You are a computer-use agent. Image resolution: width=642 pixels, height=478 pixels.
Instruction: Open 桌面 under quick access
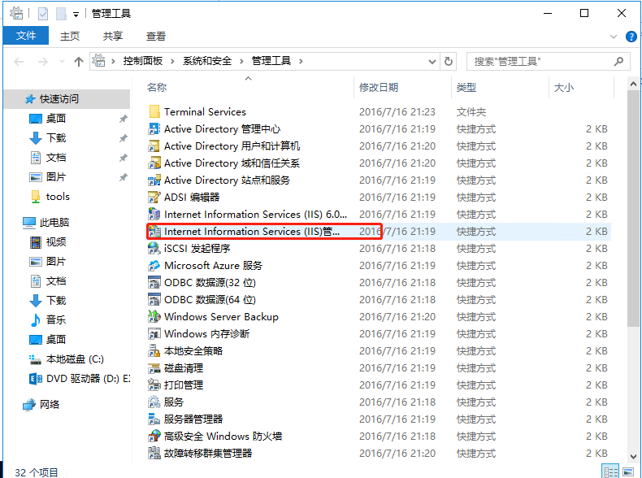(56, 119)
